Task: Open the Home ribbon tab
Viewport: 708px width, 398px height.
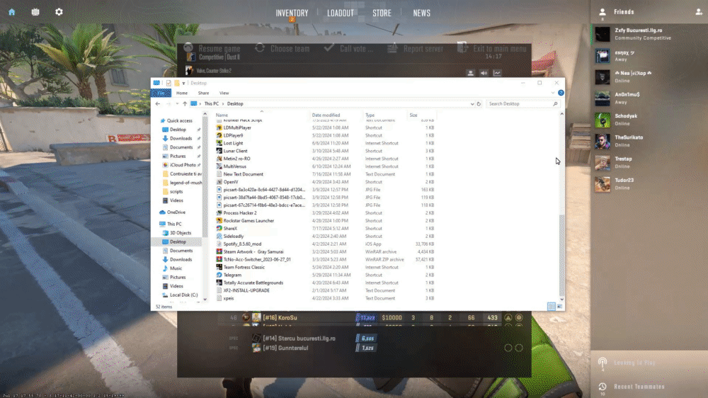Action: click(x=182, y=93)
